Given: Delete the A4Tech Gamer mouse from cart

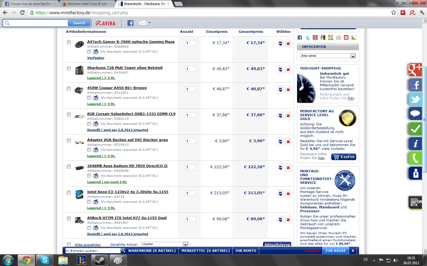Looking at the screenshot, I should tap(288, 43).
